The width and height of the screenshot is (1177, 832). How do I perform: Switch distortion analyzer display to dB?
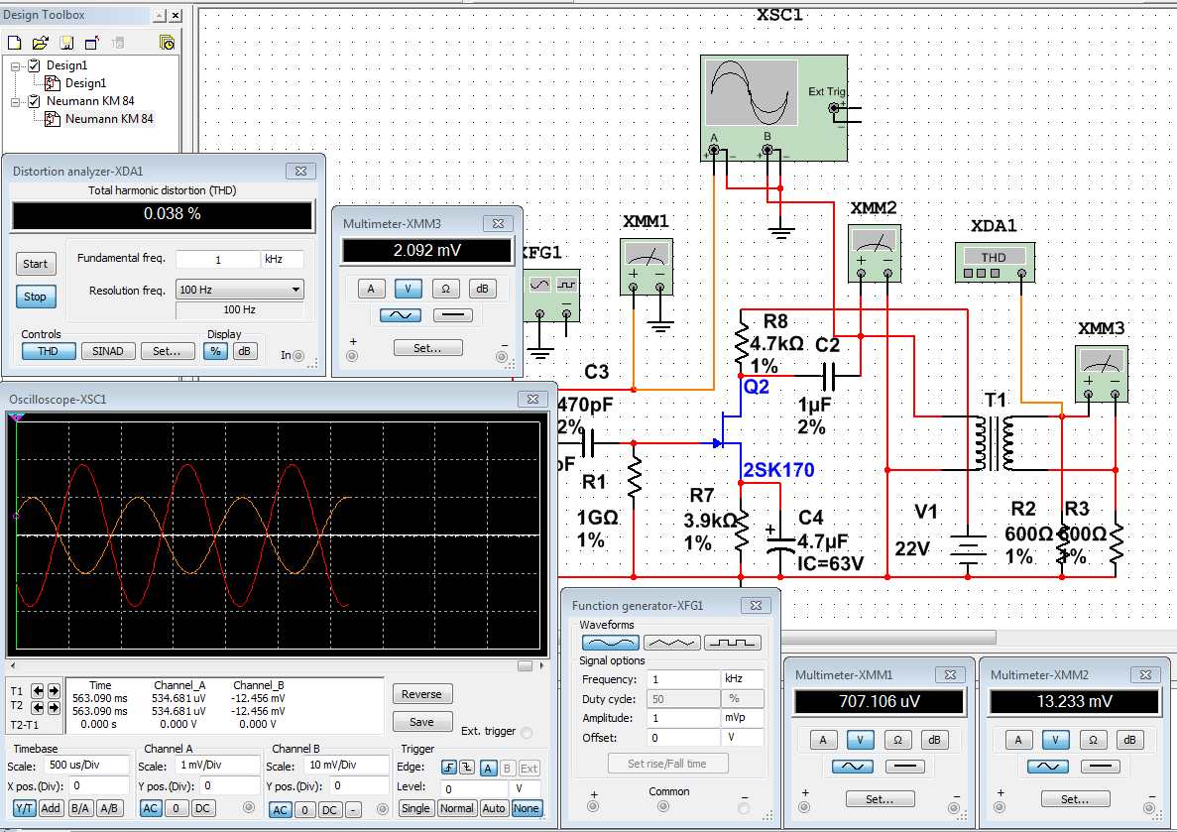pyautogui.click(x=244, y=351)
